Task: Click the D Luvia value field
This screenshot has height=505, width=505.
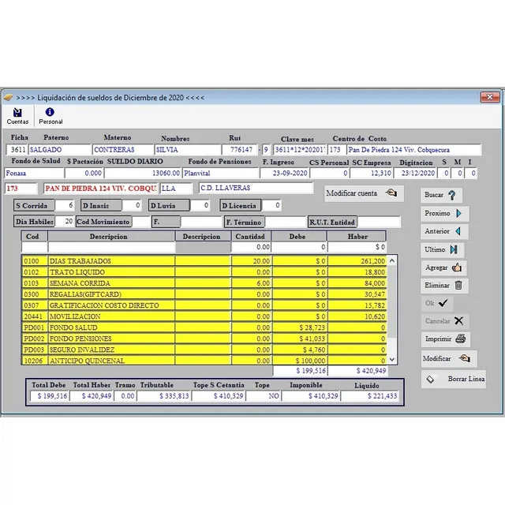Action: coord(200,205)
